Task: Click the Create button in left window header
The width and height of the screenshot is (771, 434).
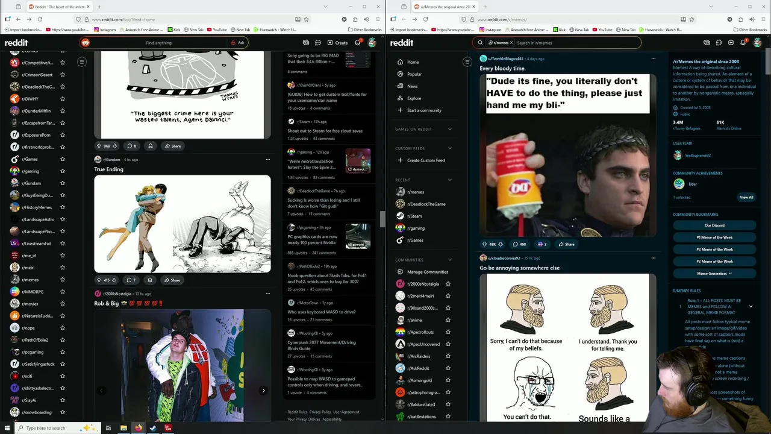Action: [337, 43]
